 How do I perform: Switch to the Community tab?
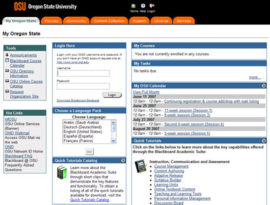pyautogui.click(x=76, y=21)
